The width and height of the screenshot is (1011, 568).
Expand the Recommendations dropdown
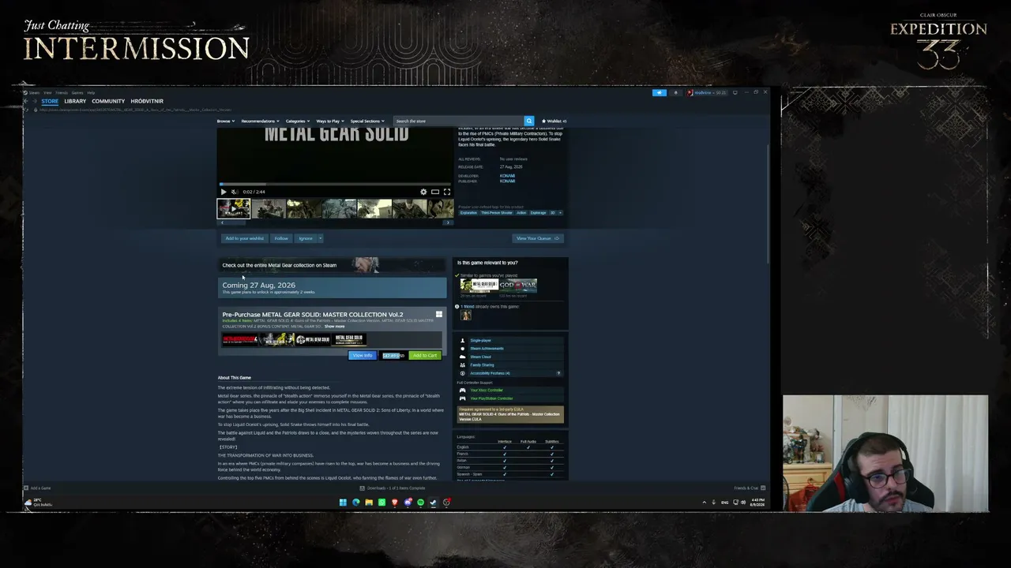(x=260, y=121)
